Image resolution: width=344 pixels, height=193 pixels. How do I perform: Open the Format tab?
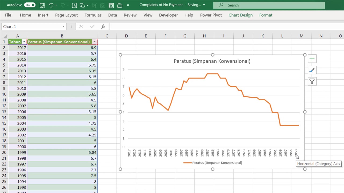pyautogui.click(x=266, y=15)
